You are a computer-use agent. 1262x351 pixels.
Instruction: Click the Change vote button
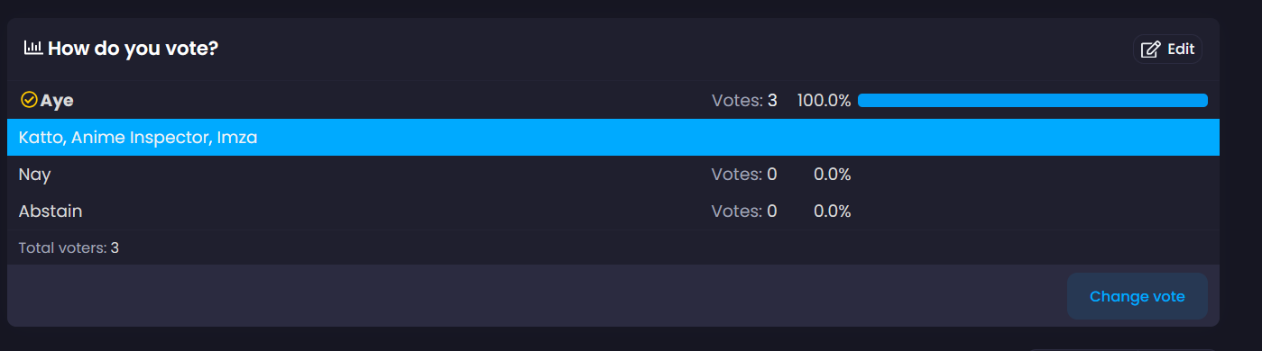point(1137,296)
